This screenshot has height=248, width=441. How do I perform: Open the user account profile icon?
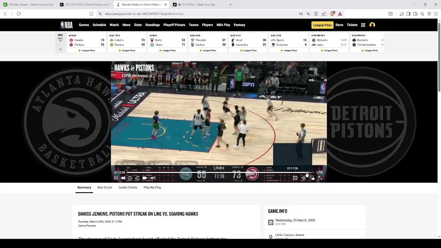(x=372, y=25)
